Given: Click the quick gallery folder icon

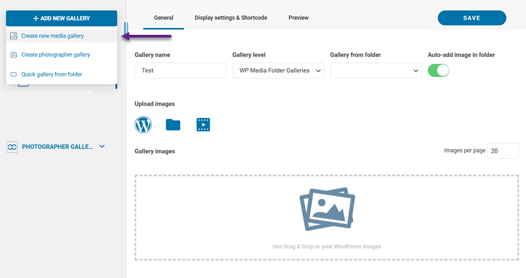Looking at the screenshot, I should coord(13,74).
